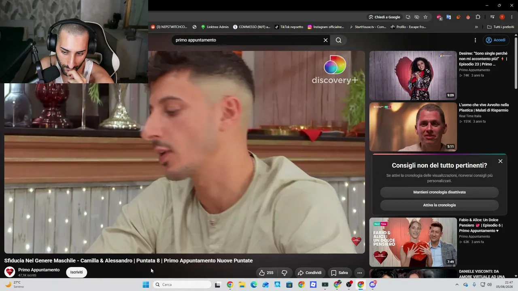This screenshot has height=291, width=518.
Task: Click the orange megaphone extension icon
Action: (x=459, y=17)
